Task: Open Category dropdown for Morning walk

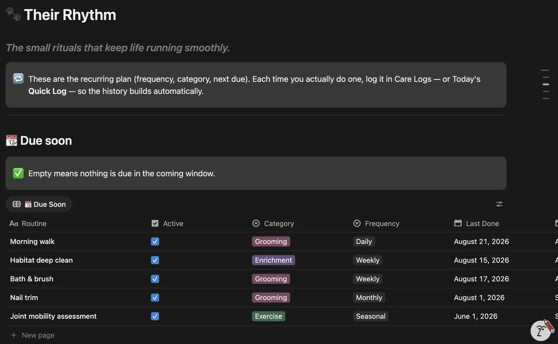Action: 271,241
